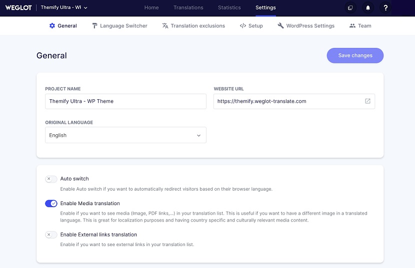Click the WEBSITE URL field label
The image size is (415, 268).
[228, 89]
